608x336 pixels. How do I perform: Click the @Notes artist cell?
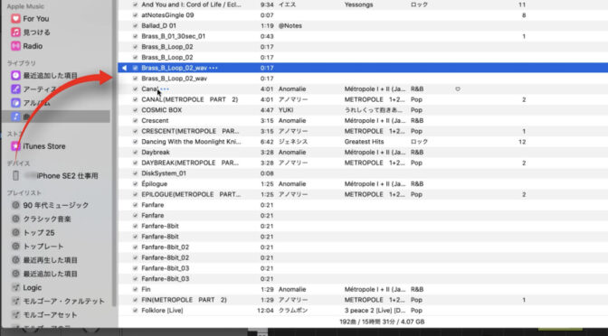click(x=290, y=25)
